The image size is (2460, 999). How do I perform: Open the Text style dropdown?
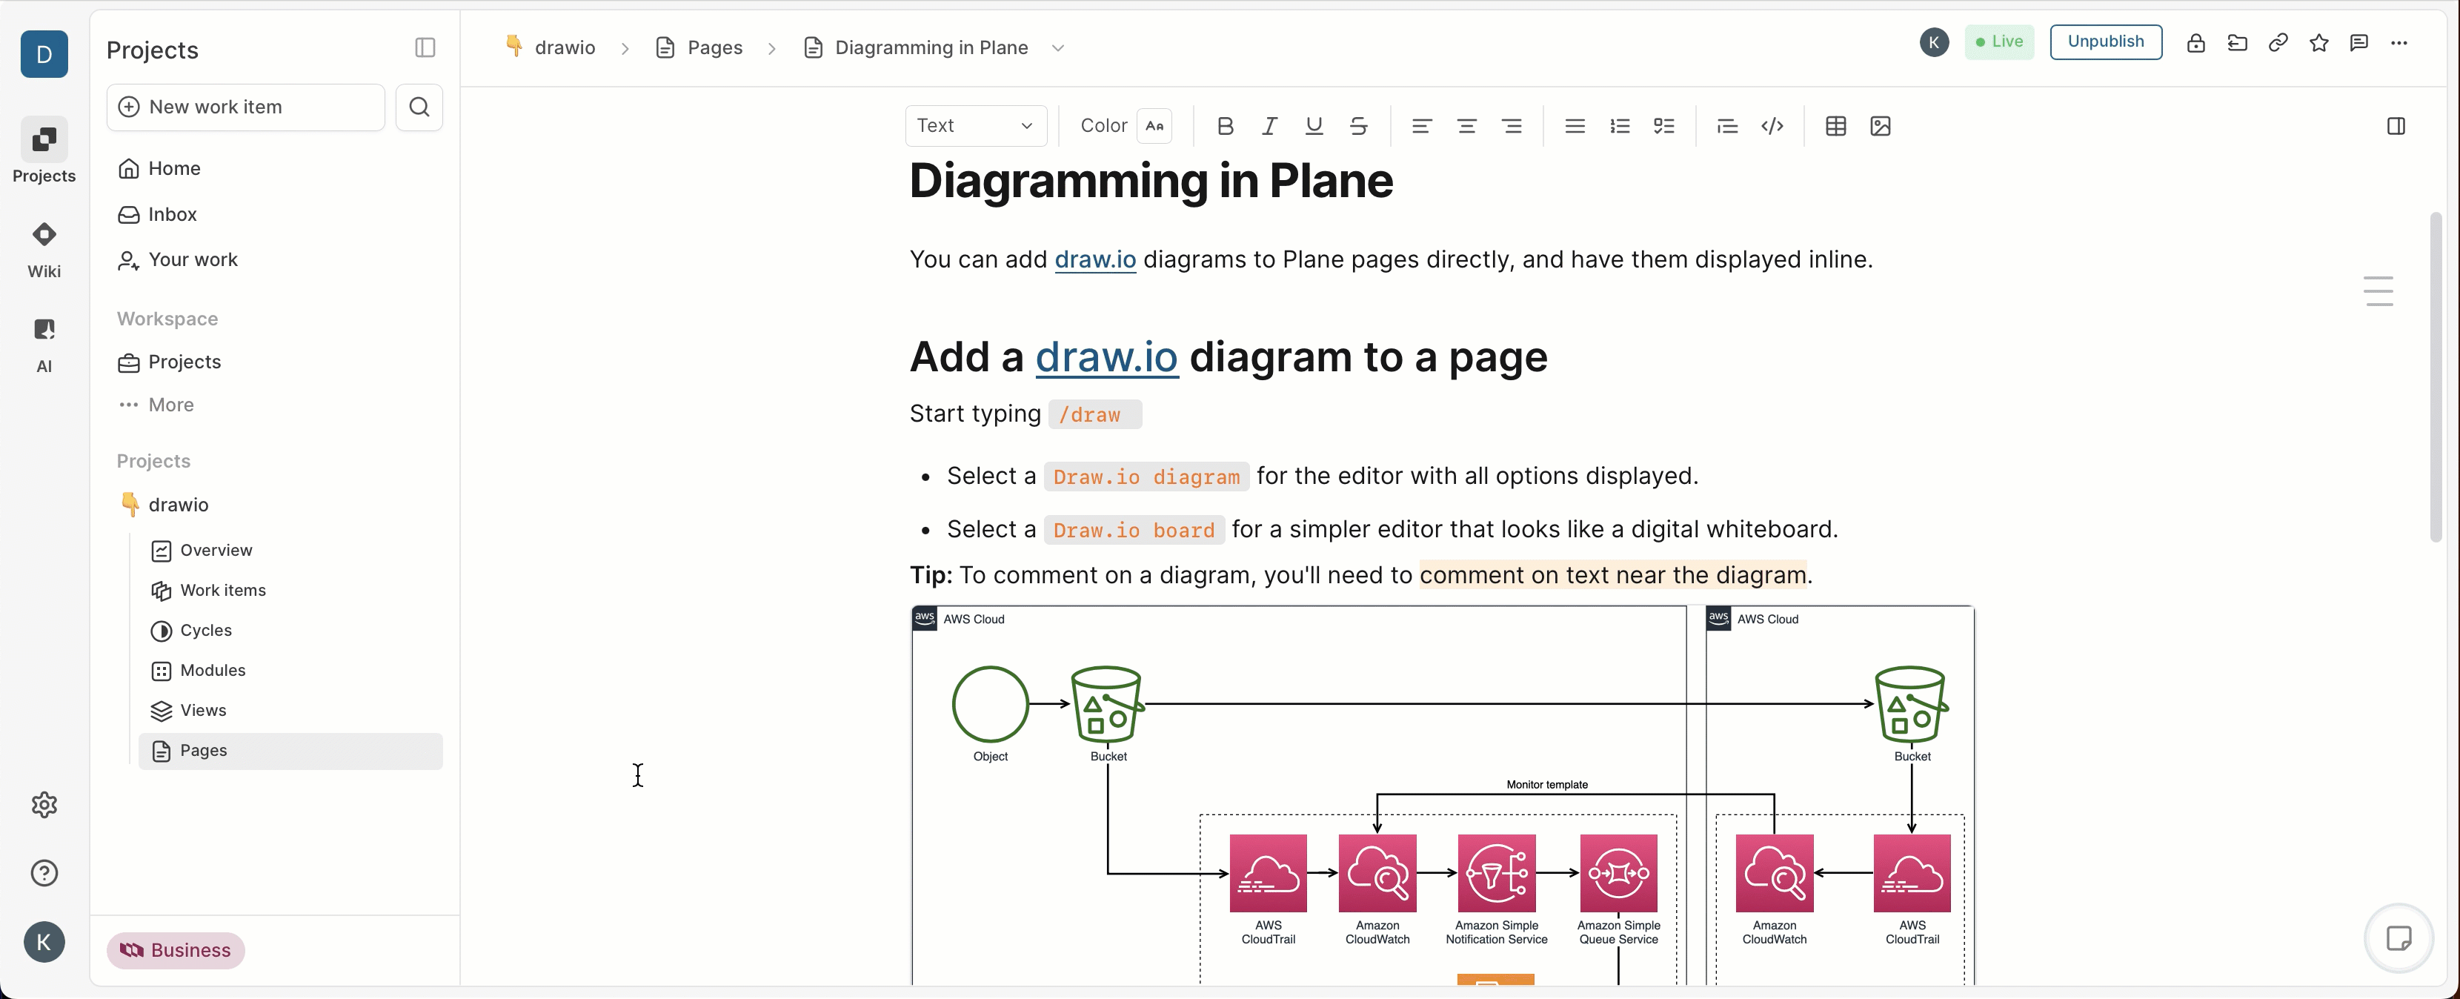(975, 125)
